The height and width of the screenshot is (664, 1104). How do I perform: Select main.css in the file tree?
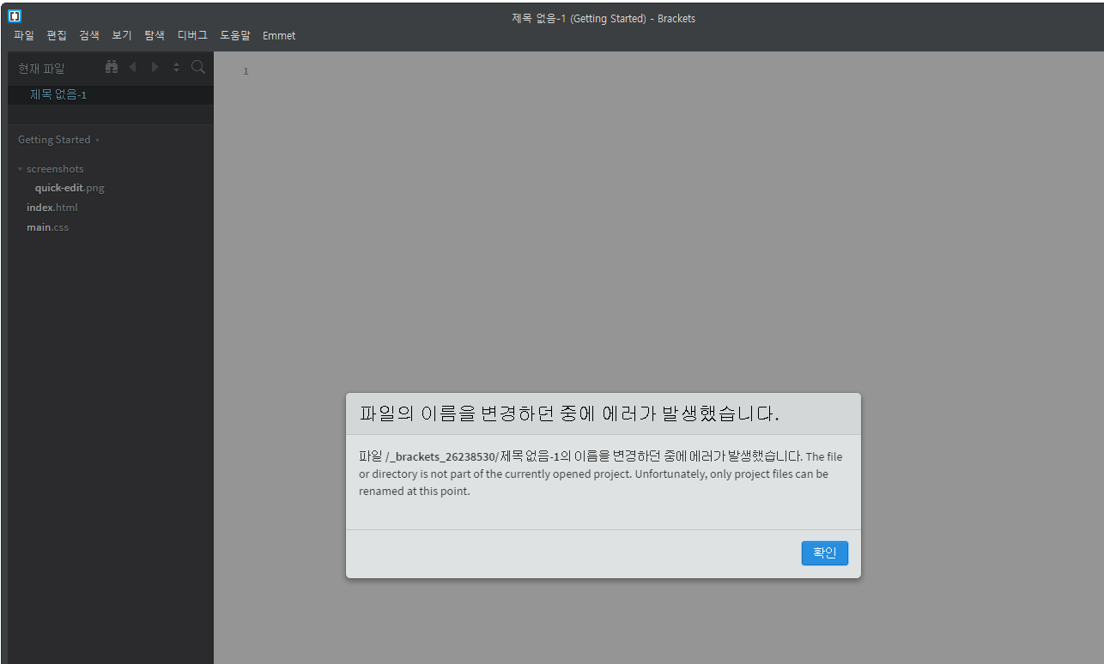click(47, 226)
